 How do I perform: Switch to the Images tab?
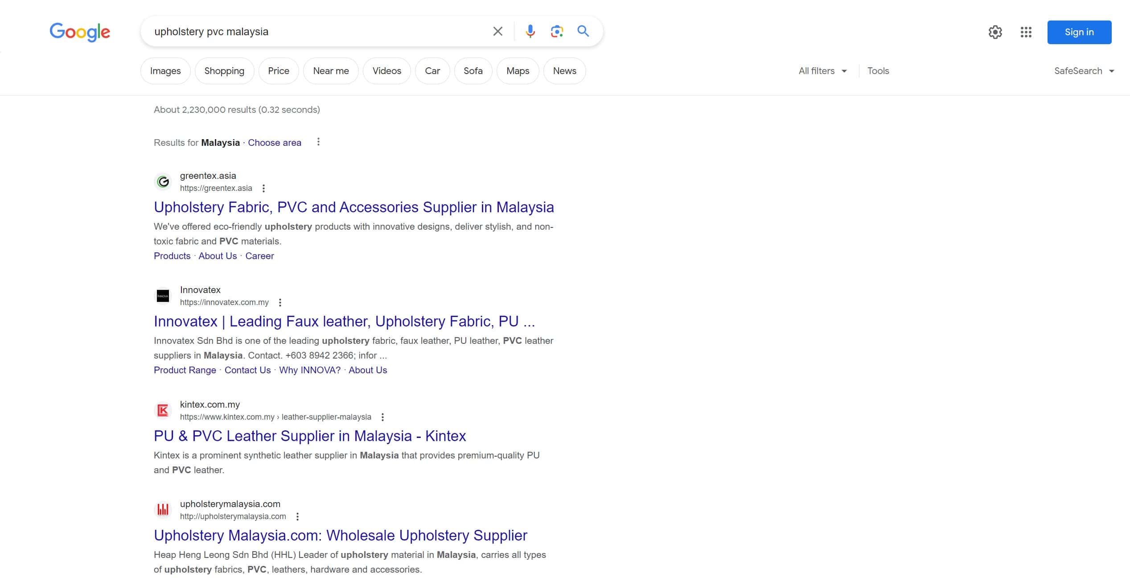tap(165, 71)
